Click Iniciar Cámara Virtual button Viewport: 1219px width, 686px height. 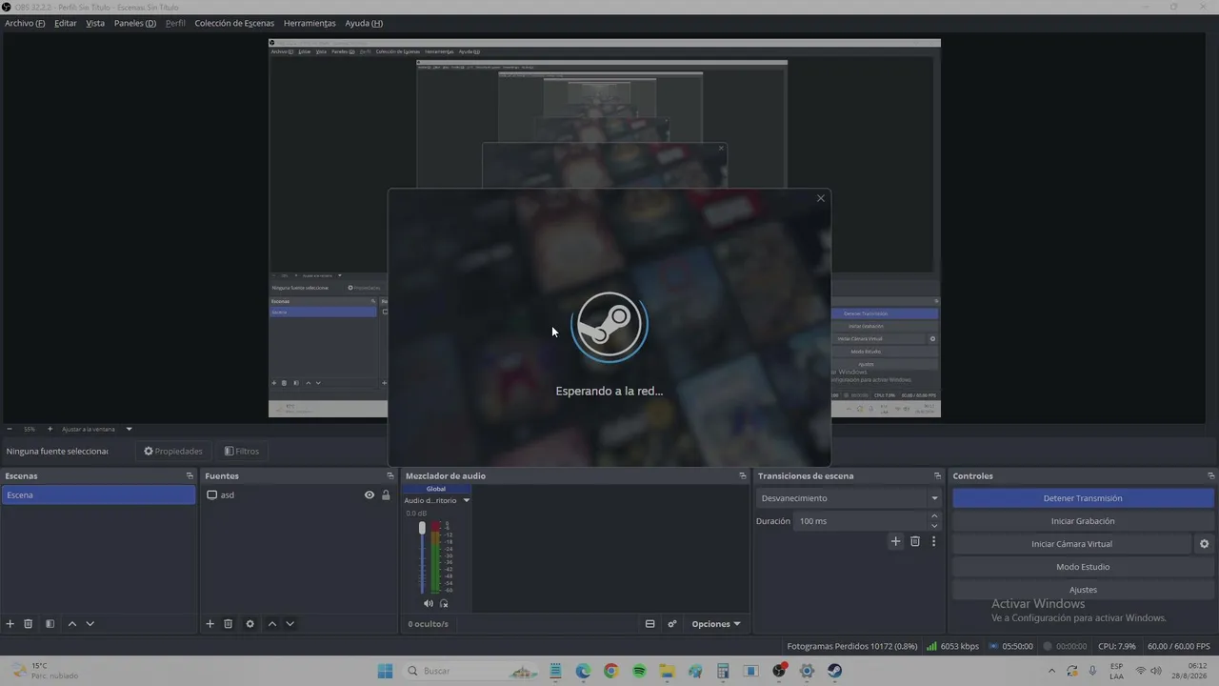tap(1071, 544)
